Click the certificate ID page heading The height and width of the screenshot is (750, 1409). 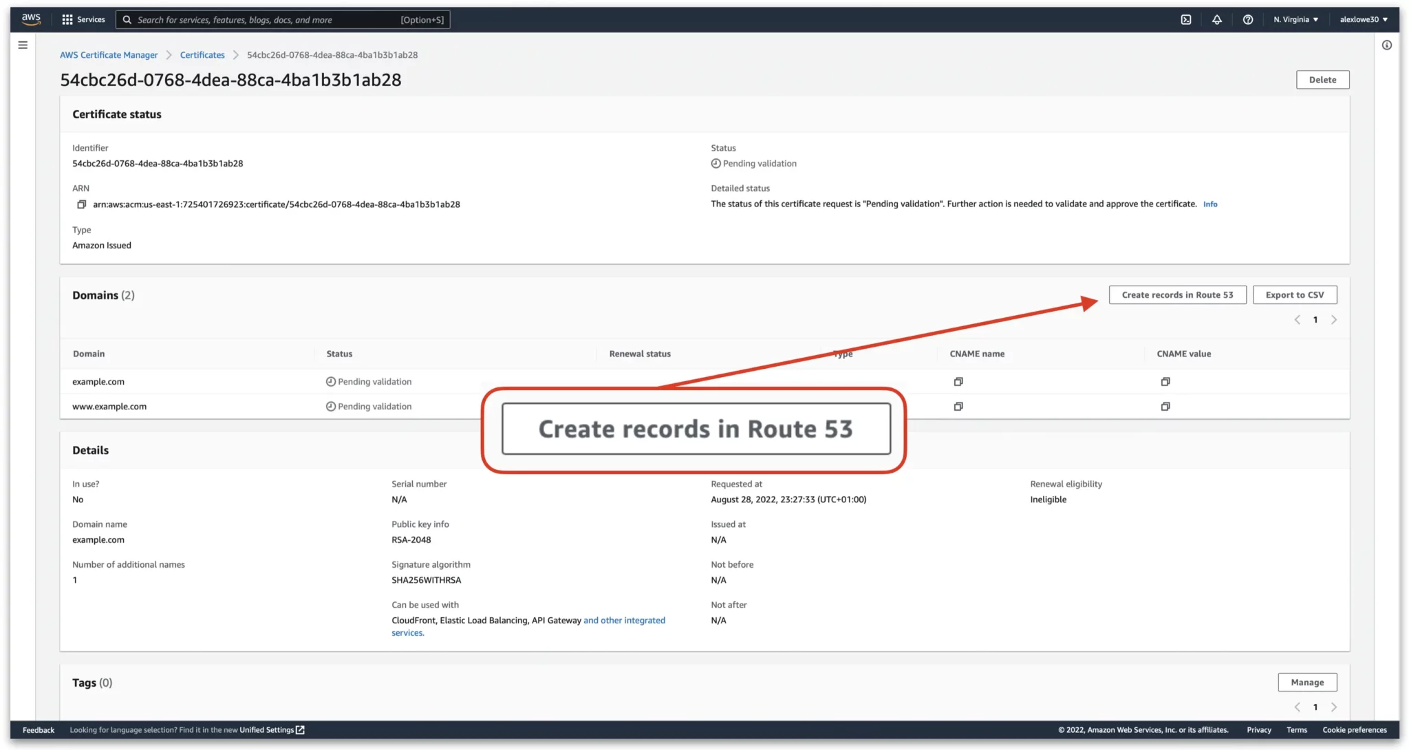tap(230, 80)
